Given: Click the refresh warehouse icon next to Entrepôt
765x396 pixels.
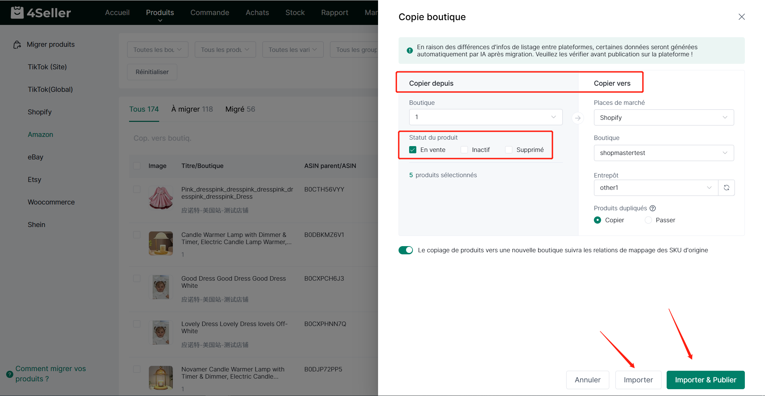Looking at the screenshot, I should pyautogui.click(x=726, y=188).
